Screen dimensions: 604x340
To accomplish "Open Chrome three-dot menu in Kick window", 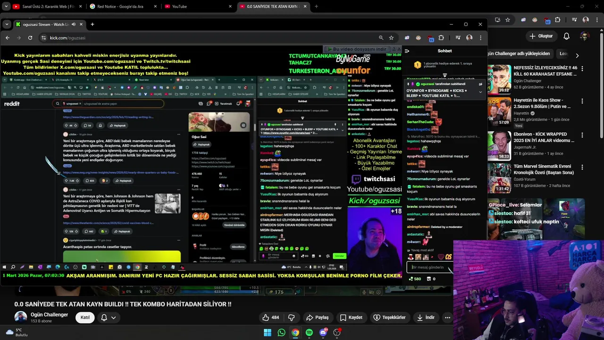I will [x=480, y=38].
